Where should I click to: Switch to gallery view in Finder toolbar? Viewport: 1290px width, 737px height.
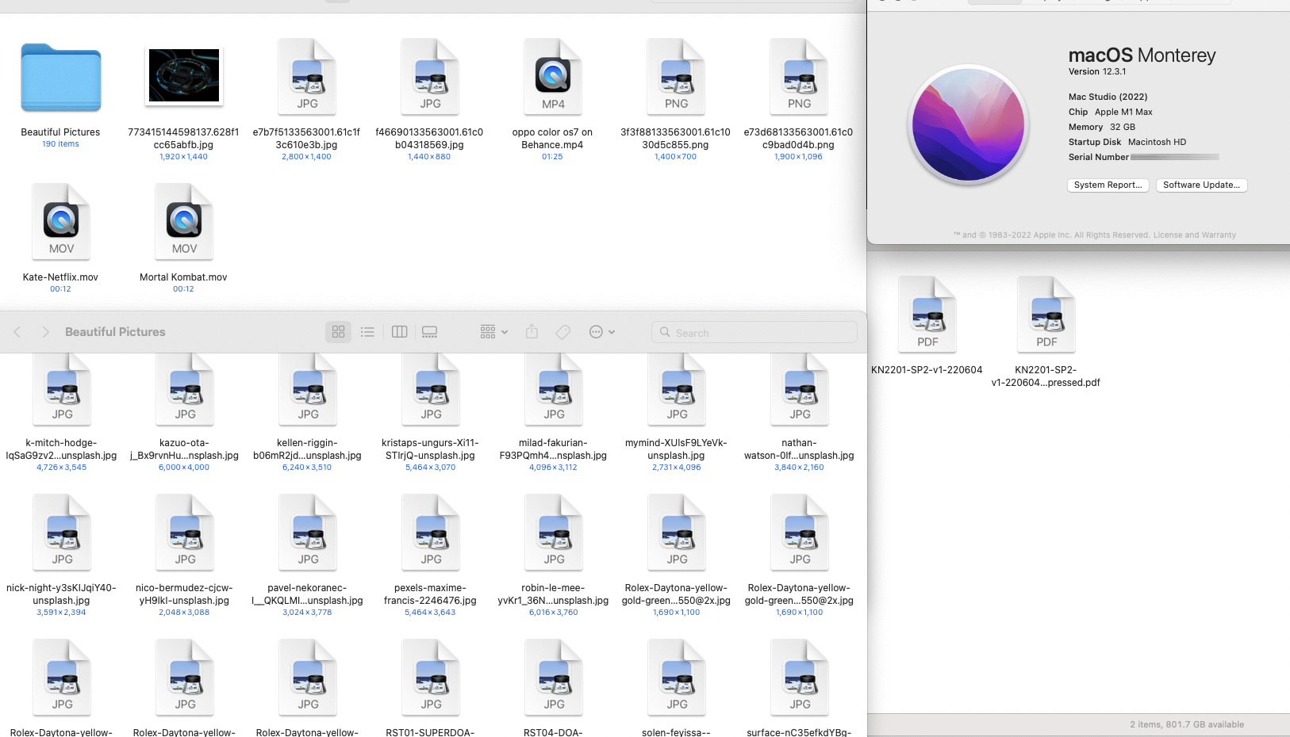429,332
